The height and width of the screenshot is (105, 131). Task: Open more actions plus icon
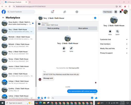(x=39, y=98)
